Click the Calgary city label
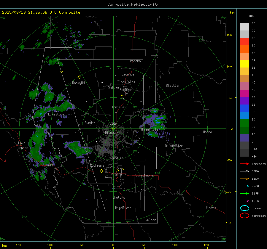 point(116,174)
